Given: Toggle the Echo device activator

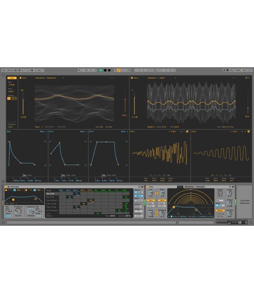Looking at the screenshot, I should click(x=147, y=187).
